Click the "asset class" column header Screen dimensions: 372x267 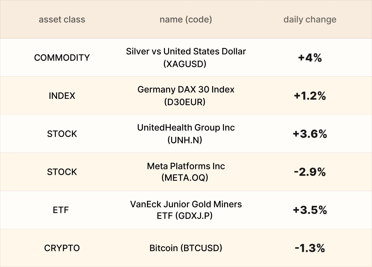pos(62,20)
